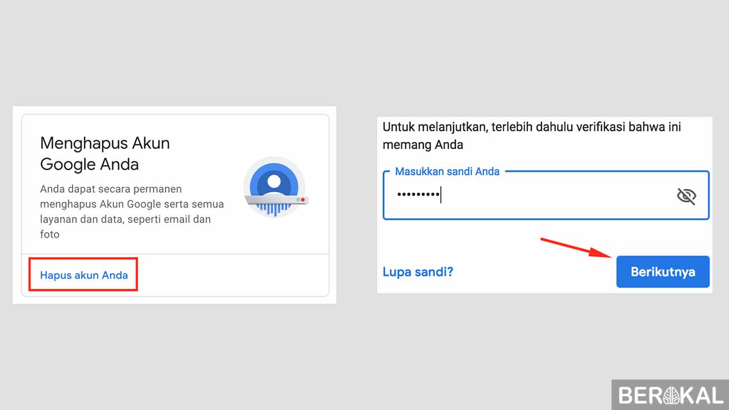Click the Berikutnya button
The width and height of the screenshot is (729, 410).
click(663, 272)
